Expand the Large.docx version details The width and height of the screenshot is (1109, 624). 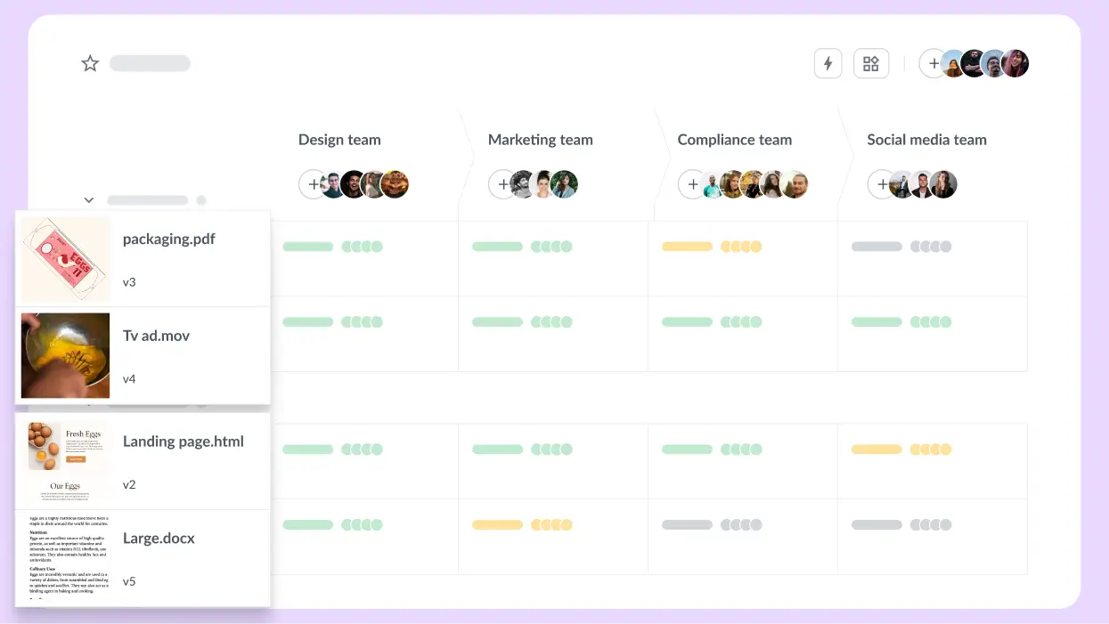click(x=129, y=581)
